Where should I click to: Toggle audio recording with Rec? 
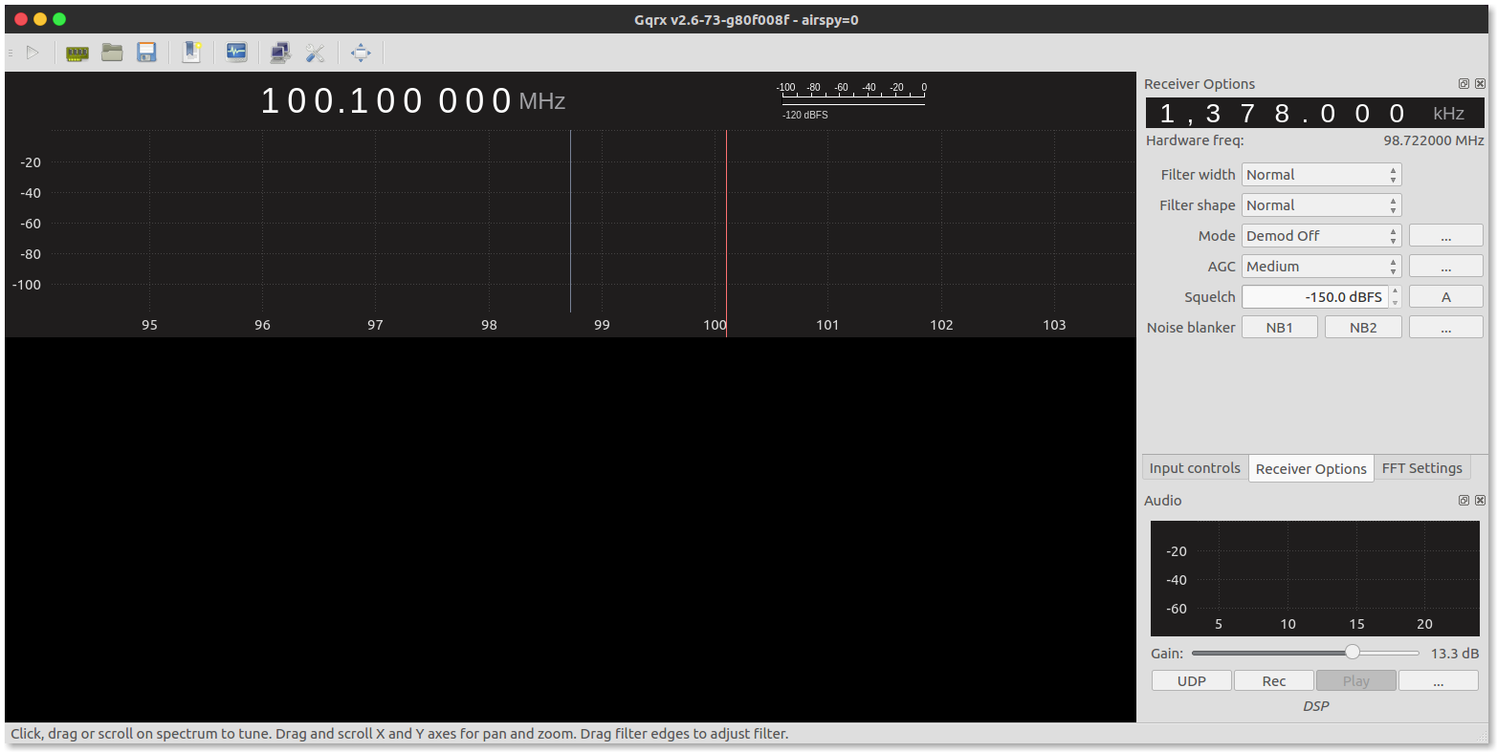(x=1274, y=681)
